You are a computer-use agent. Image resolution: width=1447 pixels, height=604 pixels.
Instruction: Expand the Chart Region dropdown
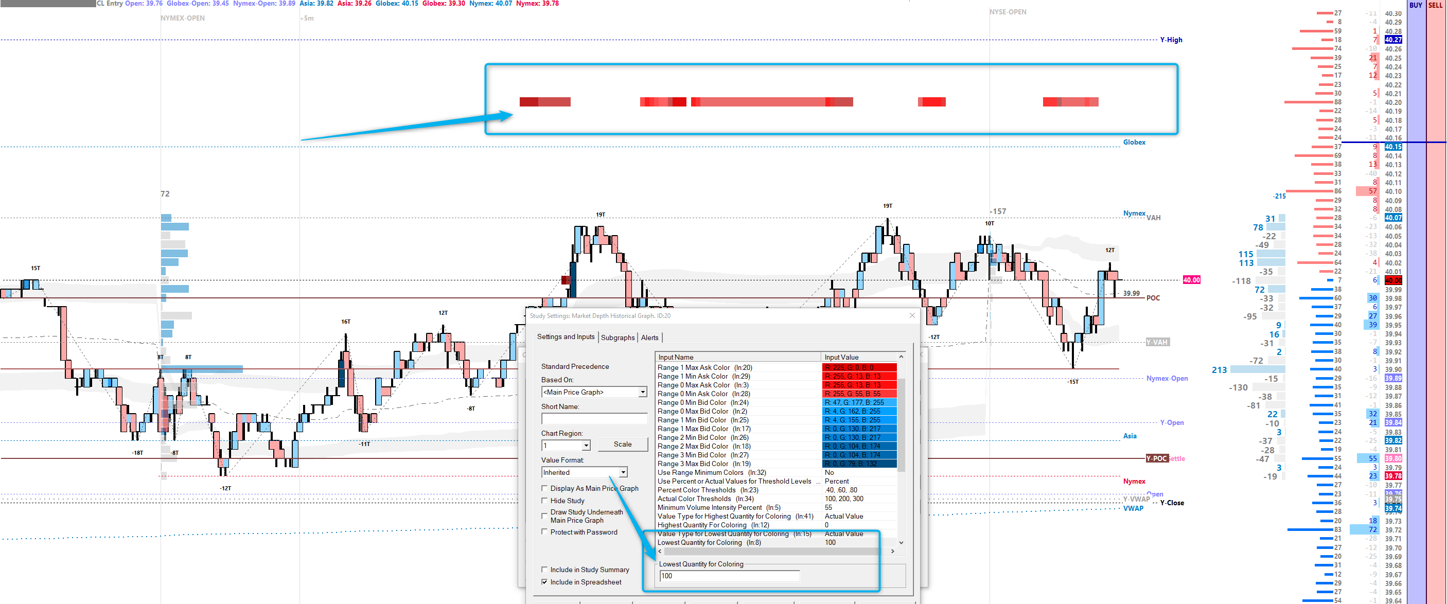coord(586,446)
